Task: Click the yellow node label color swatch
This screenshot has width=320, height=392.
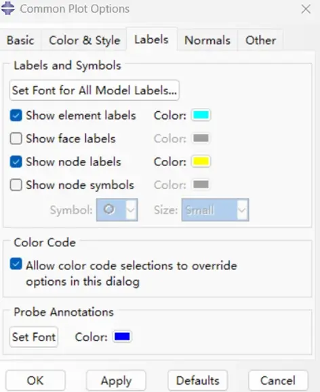Action: click(201, 161)
